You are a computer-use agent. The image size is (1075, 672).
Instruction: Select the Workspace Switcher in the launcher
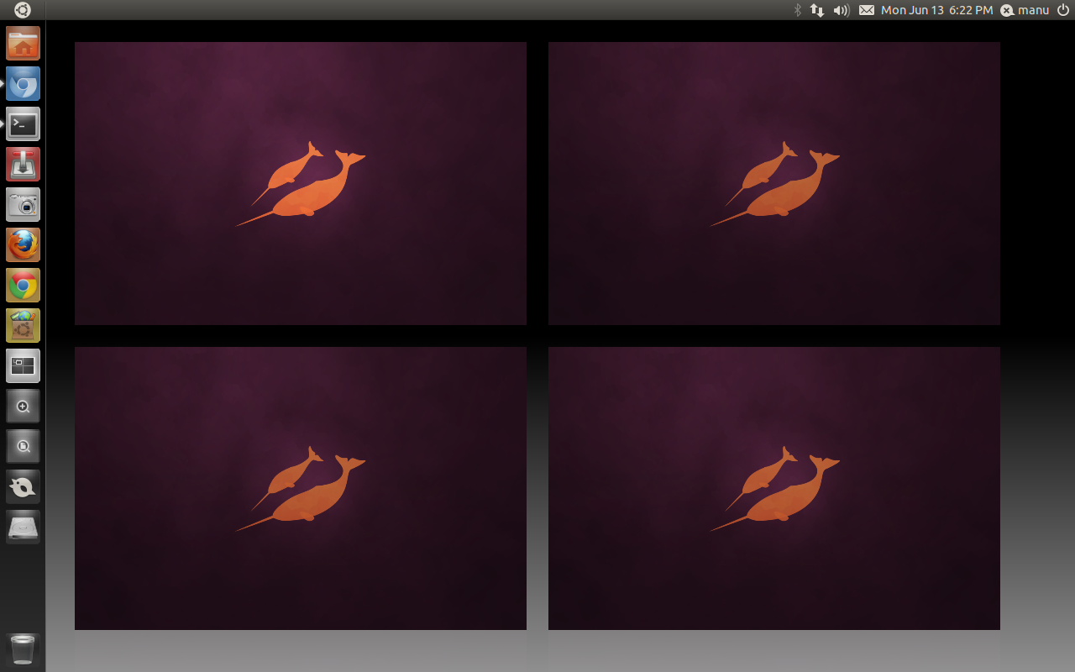pyautogui.click(x=23, y=365)
